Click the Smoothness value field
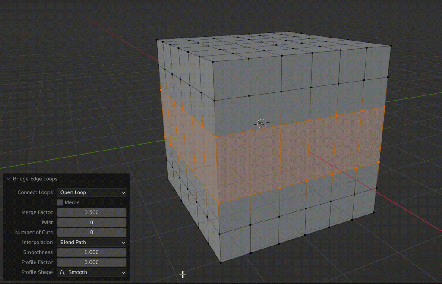 (x=92, y=252)
